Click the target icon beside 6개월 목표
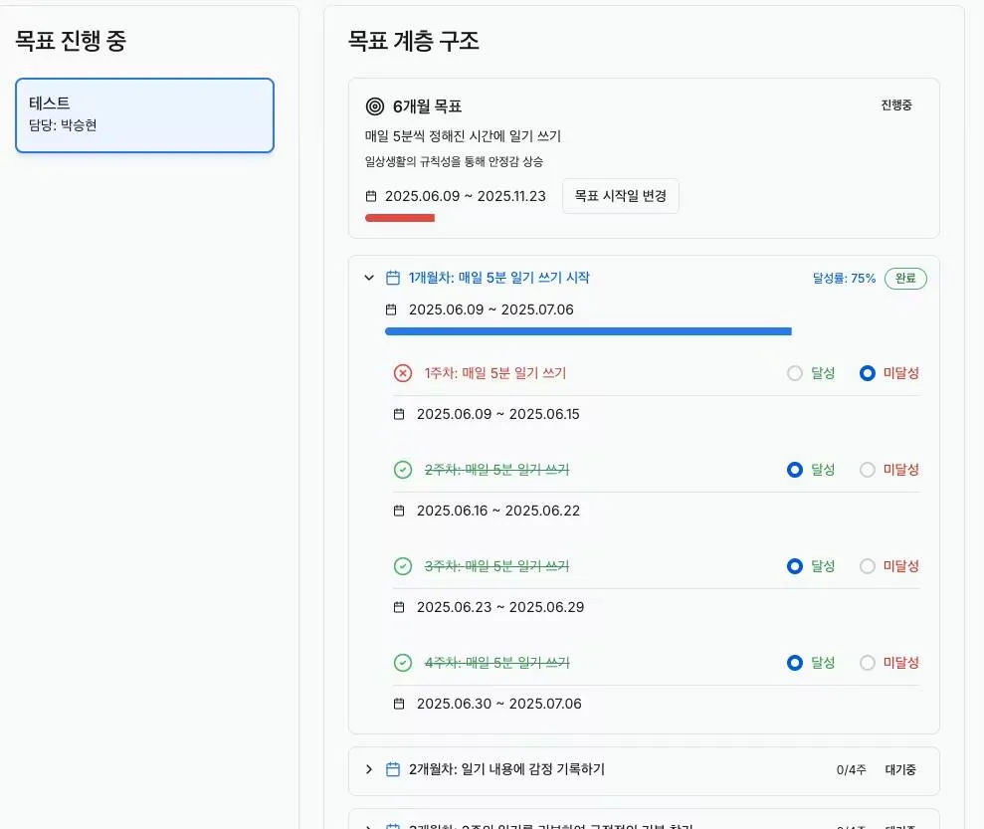The width and height of the screenshot is (984, 829). tap(374, 106)
